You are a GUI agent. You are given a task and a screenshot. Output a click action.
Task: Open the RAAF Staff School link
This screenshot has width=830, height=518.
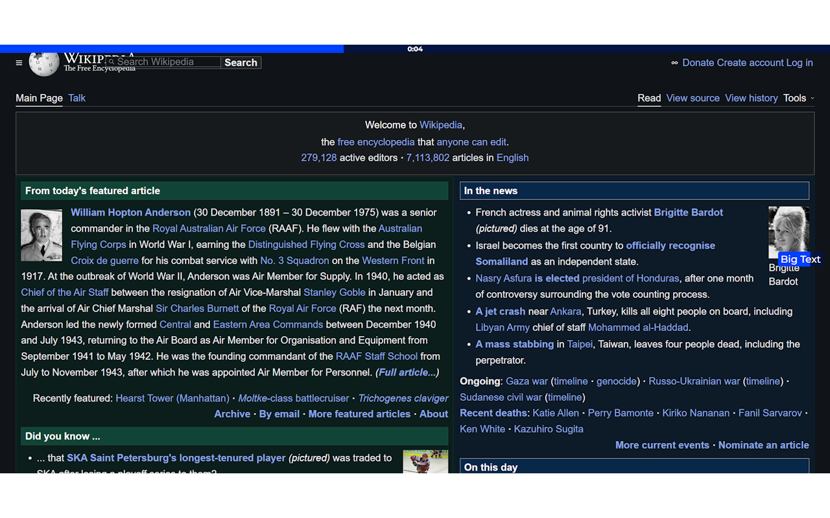(377, 356)
